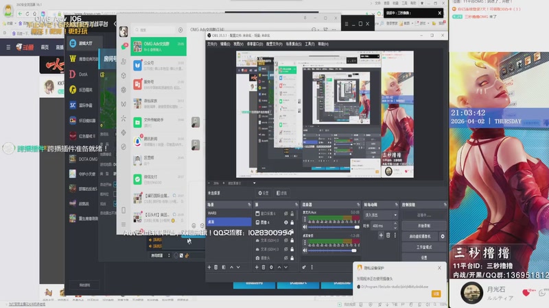
Task: Open WeChat Moments aperture icon in sidebar
Action: (x=124, y=90)
